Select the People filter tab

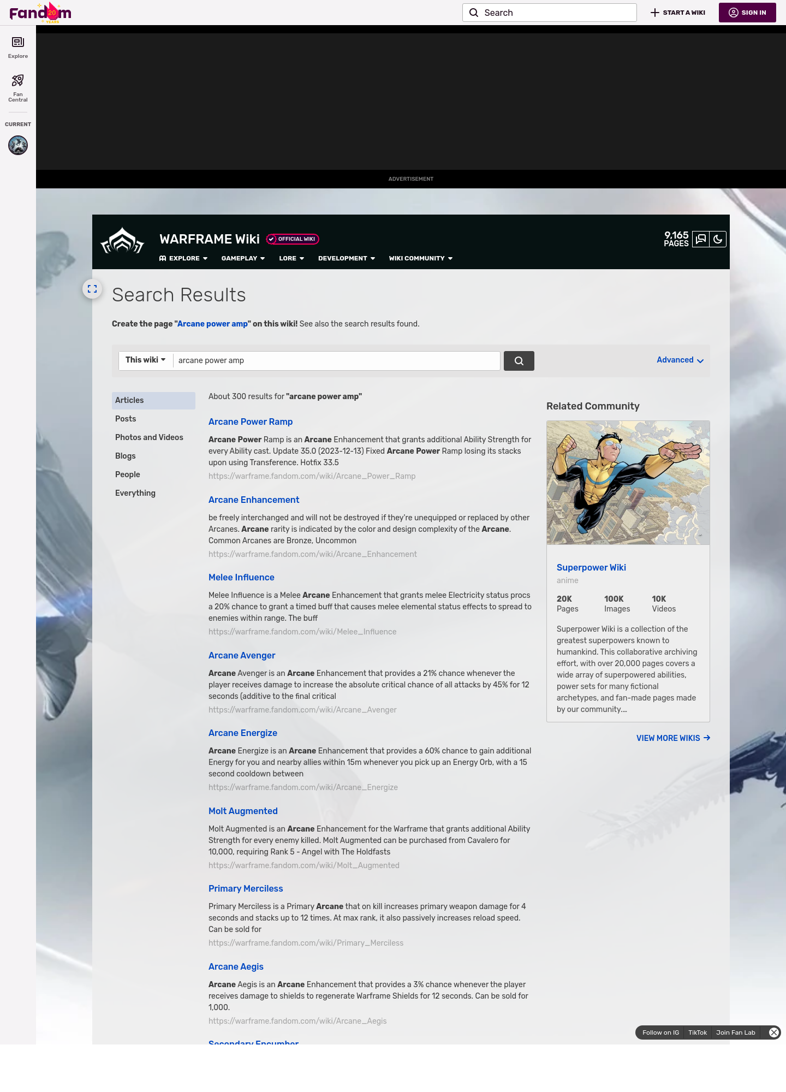click(x=153, y=474)
